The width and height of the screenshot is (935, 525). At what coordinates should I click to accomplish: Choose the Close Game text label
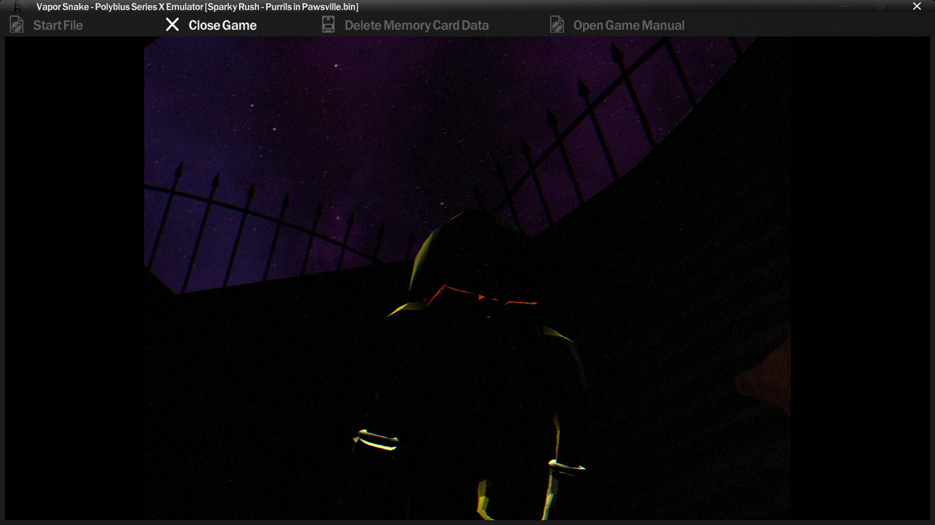223,25
